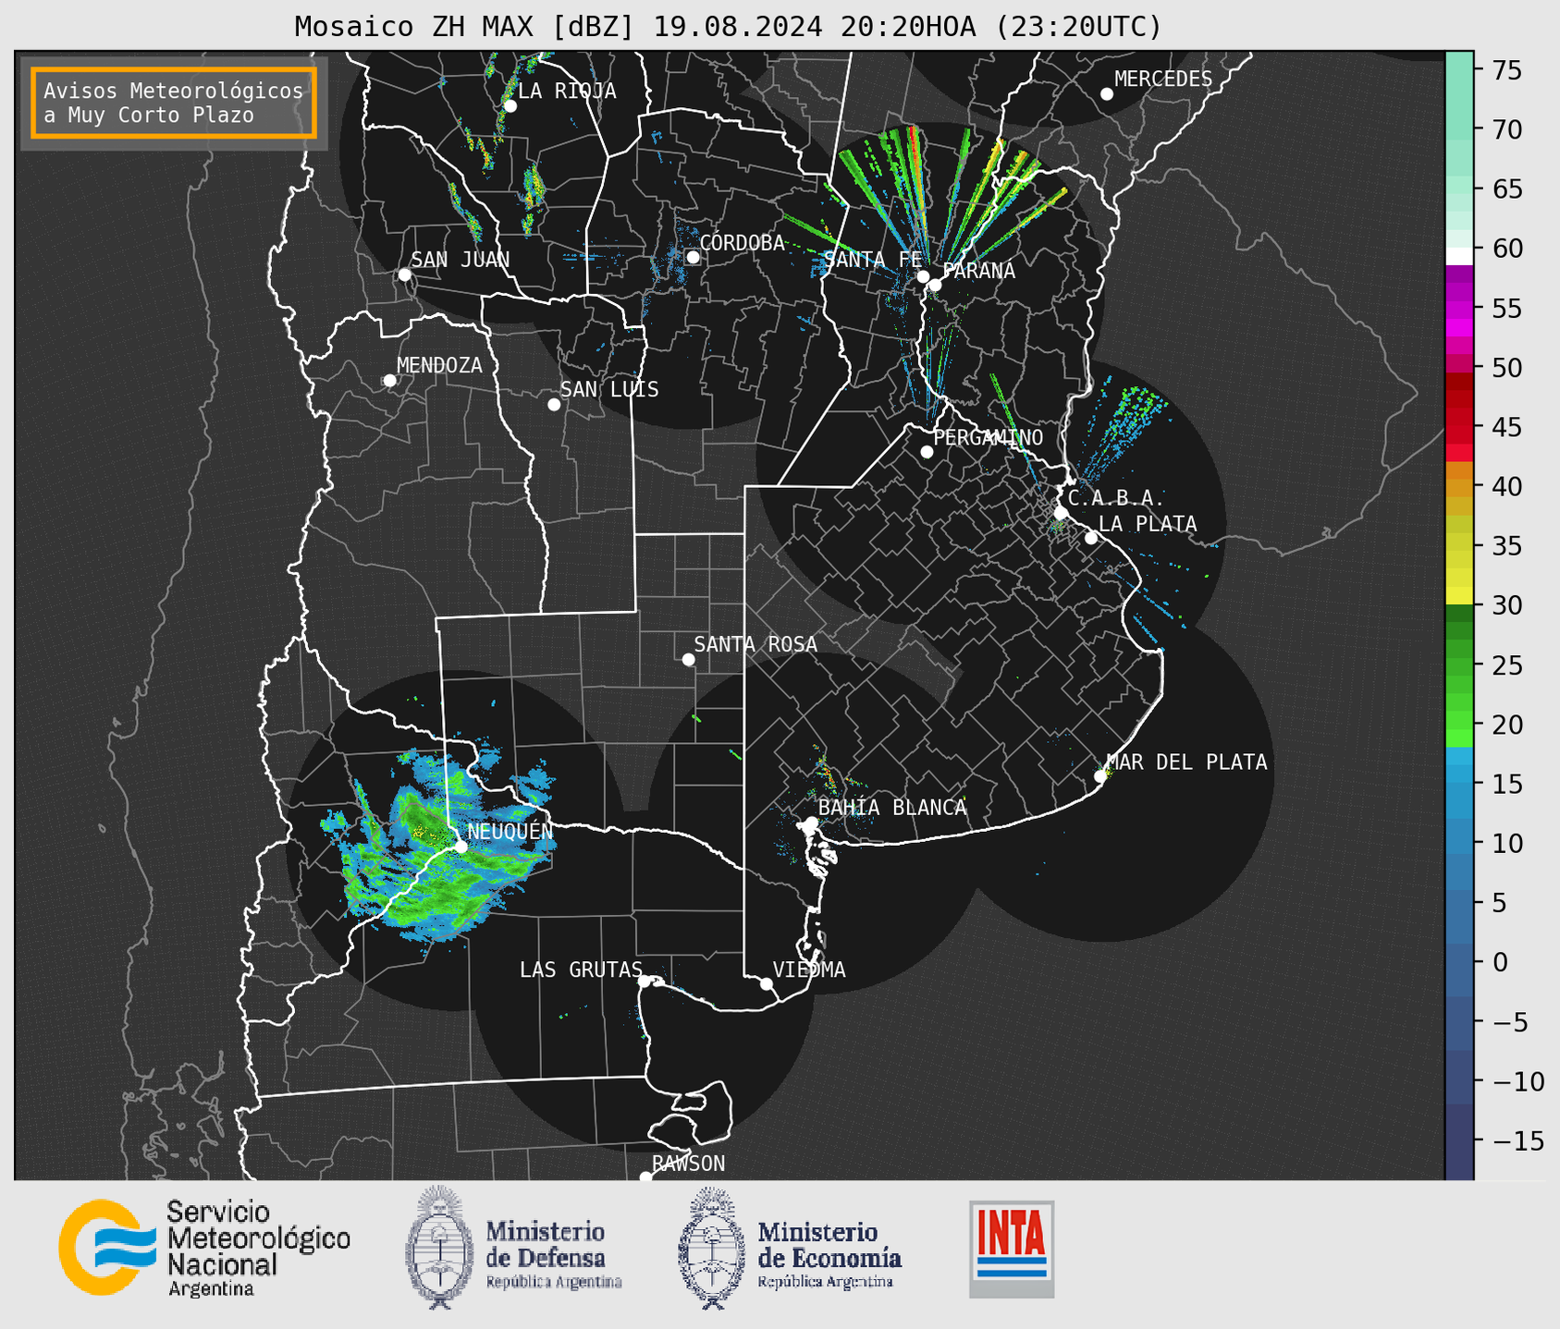Click the CÓRDOBA label text

coord(743,242)
